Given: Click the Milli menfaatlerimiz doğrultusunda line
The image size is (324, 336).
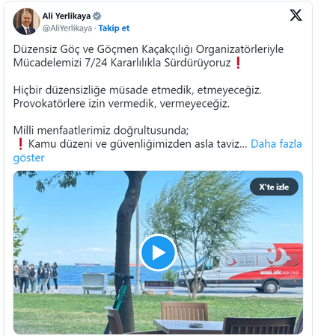Looking at the screenshot, I should coord(101,131).
